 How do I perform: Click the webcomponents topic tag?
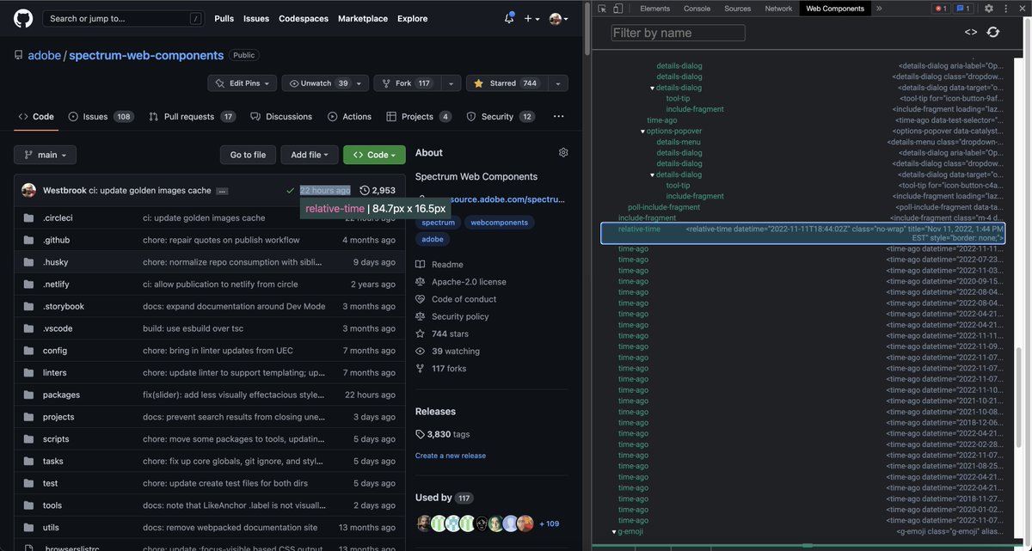coord(499,223)
